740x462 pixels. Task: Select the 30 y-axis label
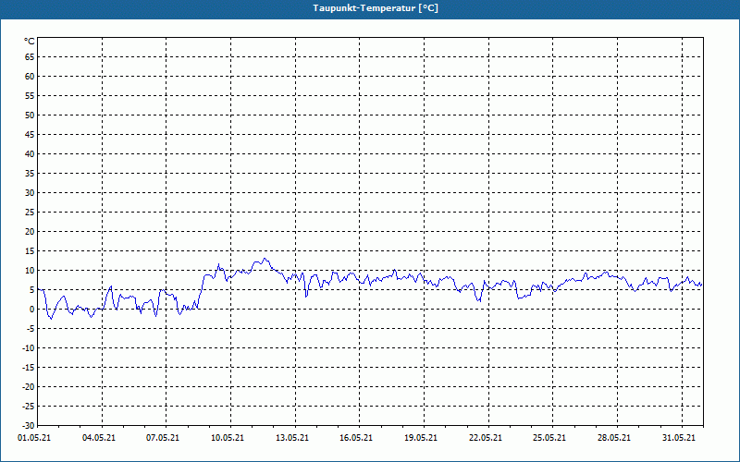tap(30, 193)
